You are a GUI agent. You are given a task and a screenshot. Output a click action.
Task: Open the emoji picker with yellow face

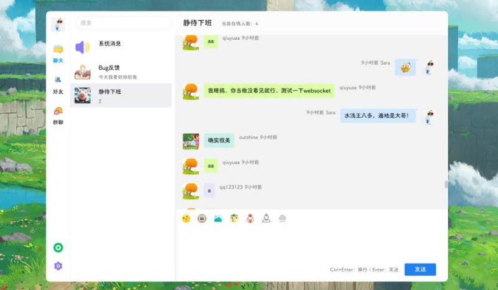click(x=186, y=218)
